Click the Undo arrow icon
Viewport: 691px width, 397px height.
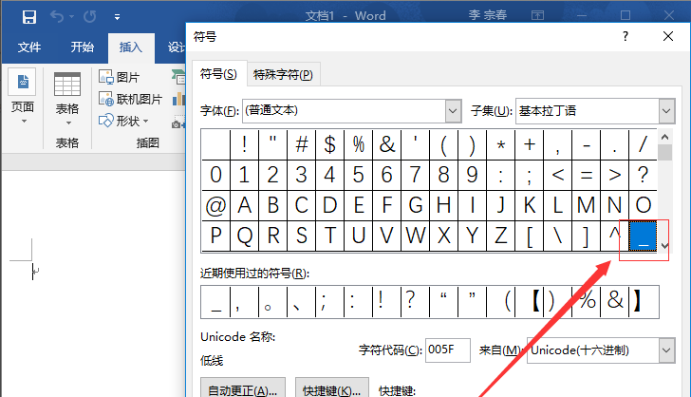[x=57, y=17]
